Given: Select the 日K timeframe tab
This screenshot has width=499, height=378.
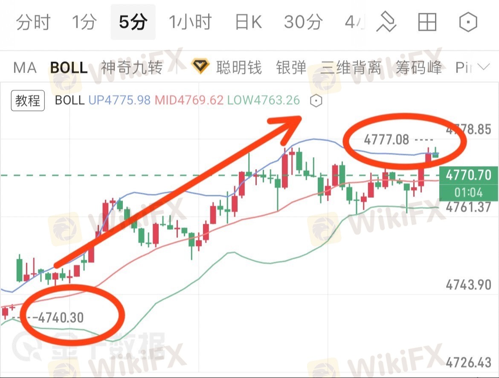Looking at the screenshot, I should [x=249, y=22].
